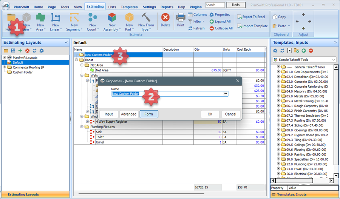Click gear icon in Estimating Layouts toolbar

[x=42, y=51]
